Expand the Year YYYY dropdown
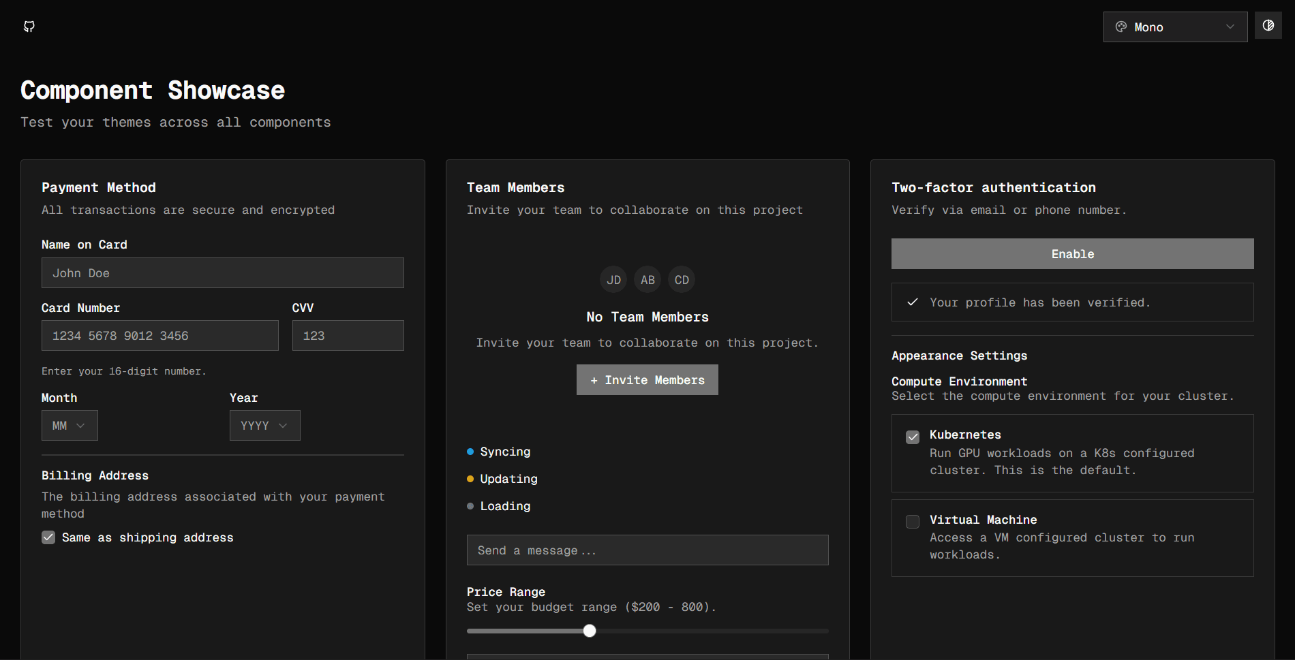 (x=264, y=426)
